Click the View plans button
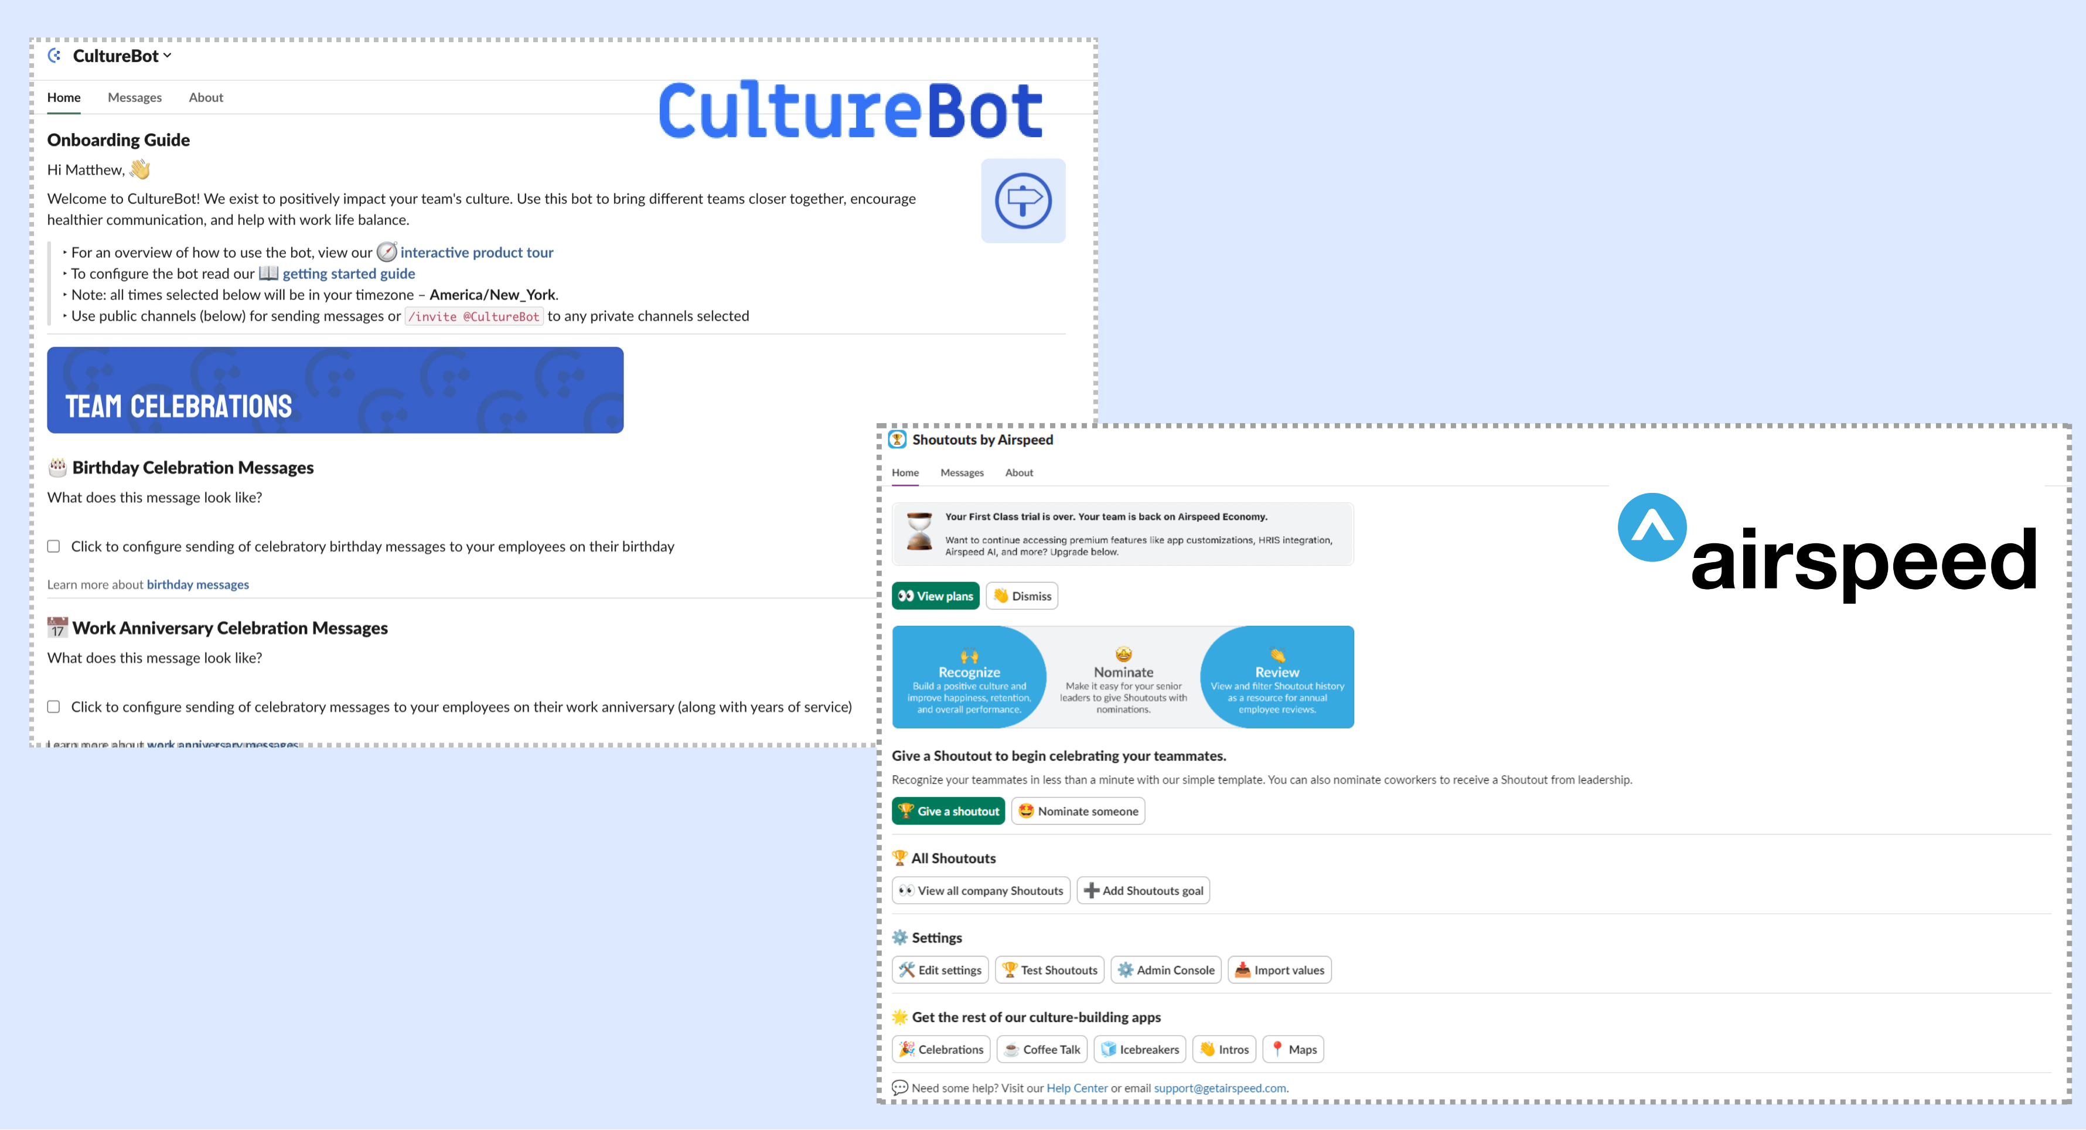The height and width of the screenshot is (1130, 2086). pos(935,595)
